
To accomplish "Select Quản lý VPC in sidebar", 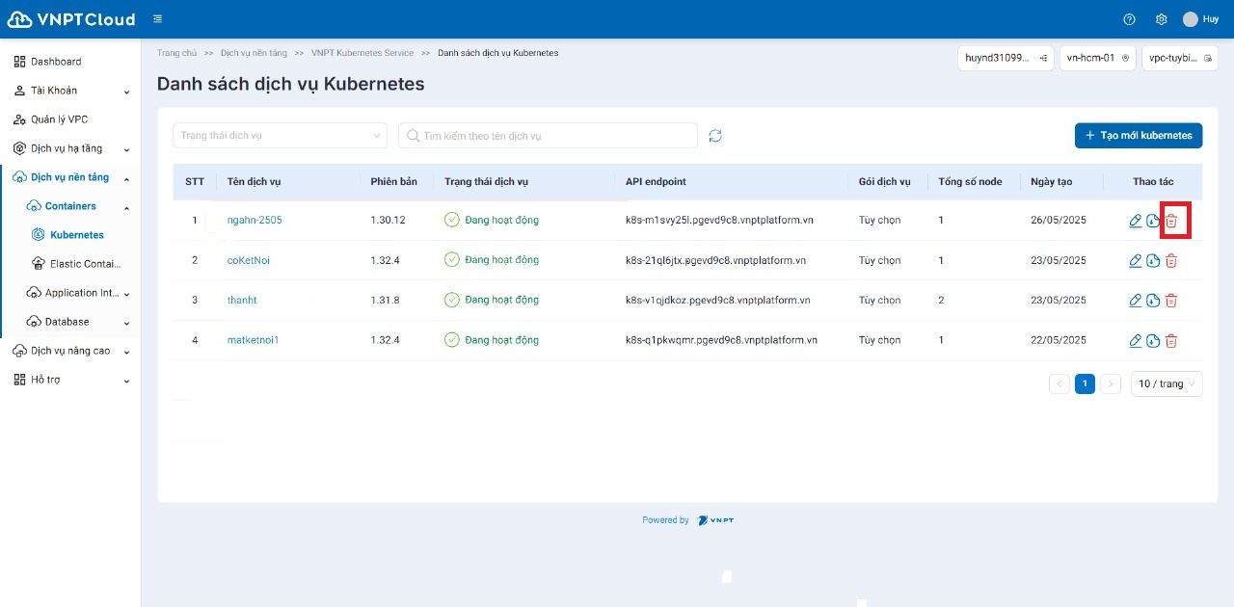I will click(59, 119).
